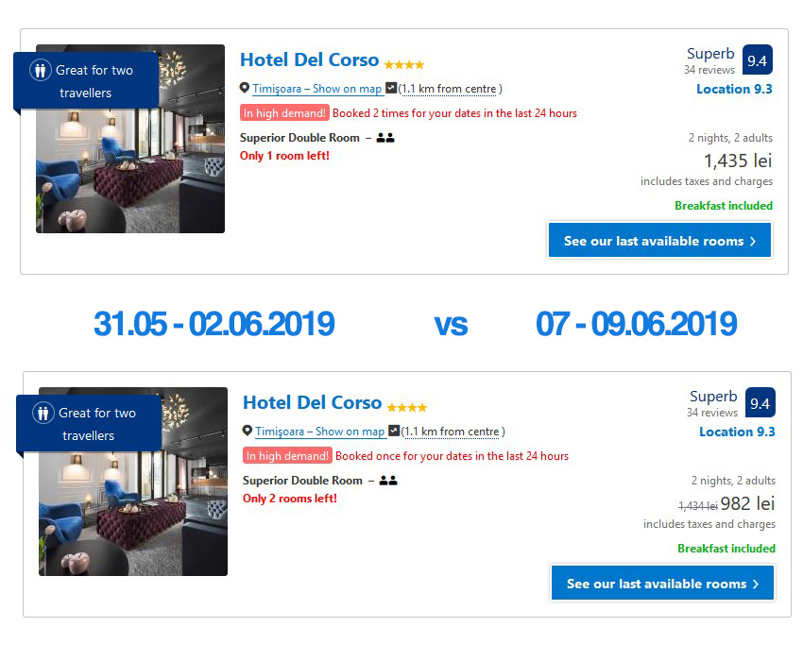Click the small map icon beside "Show on map" in the 982 lei listing

(x=394, y=432)
